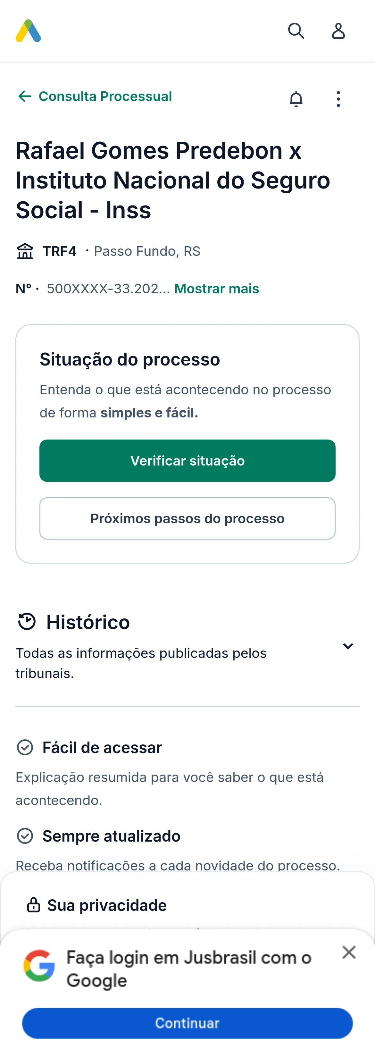Select Próximos passos do processo button
The image size is (375, 1058).
pyautogui.click(x=187, y=518)
